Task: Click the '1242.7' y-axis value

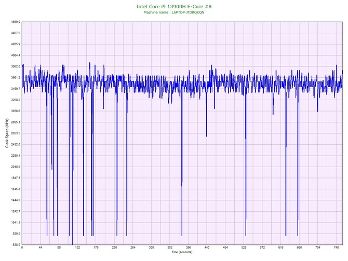Action: coord(15,211)
